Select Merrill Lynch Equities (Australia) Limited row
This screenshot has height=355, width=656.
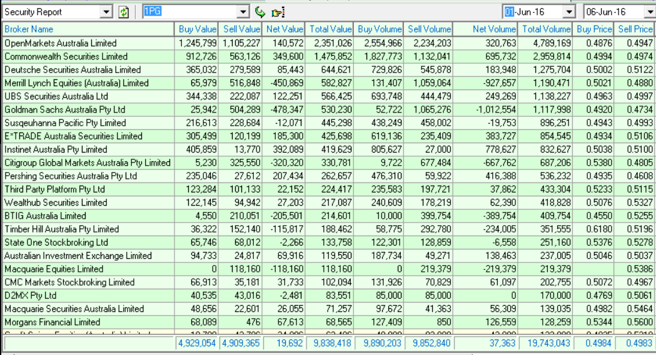[x=328, y=83]
